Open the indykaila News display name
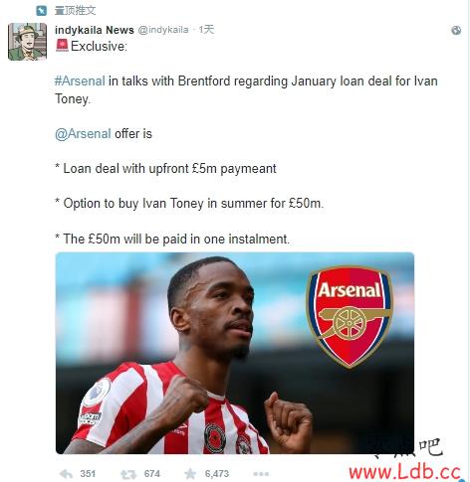The width and height of the screenshot is (470, 482). coord(95,30)
